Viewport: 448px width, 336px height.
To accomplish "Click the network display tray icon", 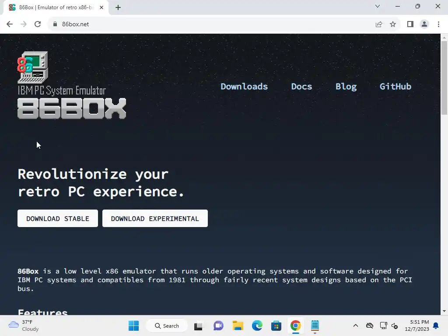I will [383, 325].
